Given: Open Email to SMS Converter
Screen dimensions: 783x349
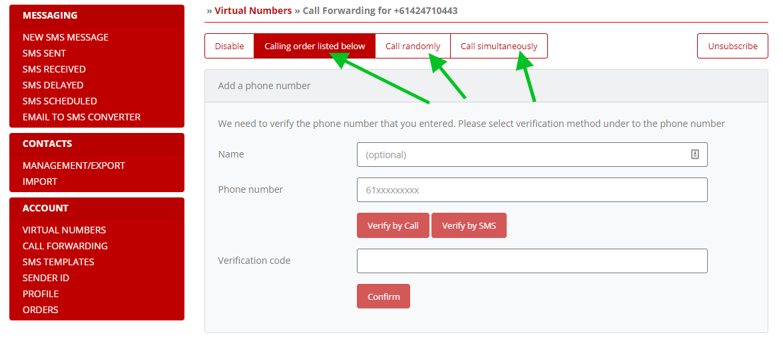Looking at the screenshot, I should pos(81,117).
